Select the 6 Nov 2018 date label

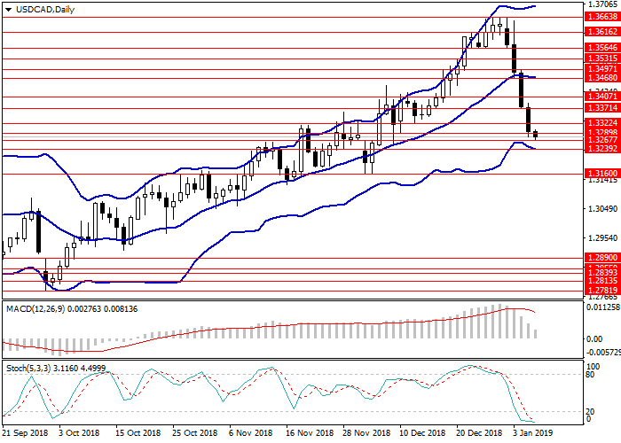pyautogui.click(x=251, y=432)
